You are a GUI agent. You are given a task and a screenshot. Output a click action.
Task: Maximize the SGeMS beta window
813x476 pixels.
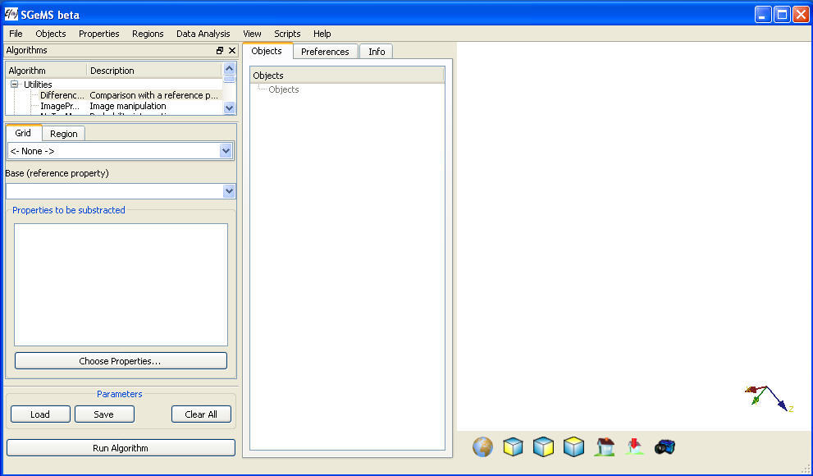(782, 14)
